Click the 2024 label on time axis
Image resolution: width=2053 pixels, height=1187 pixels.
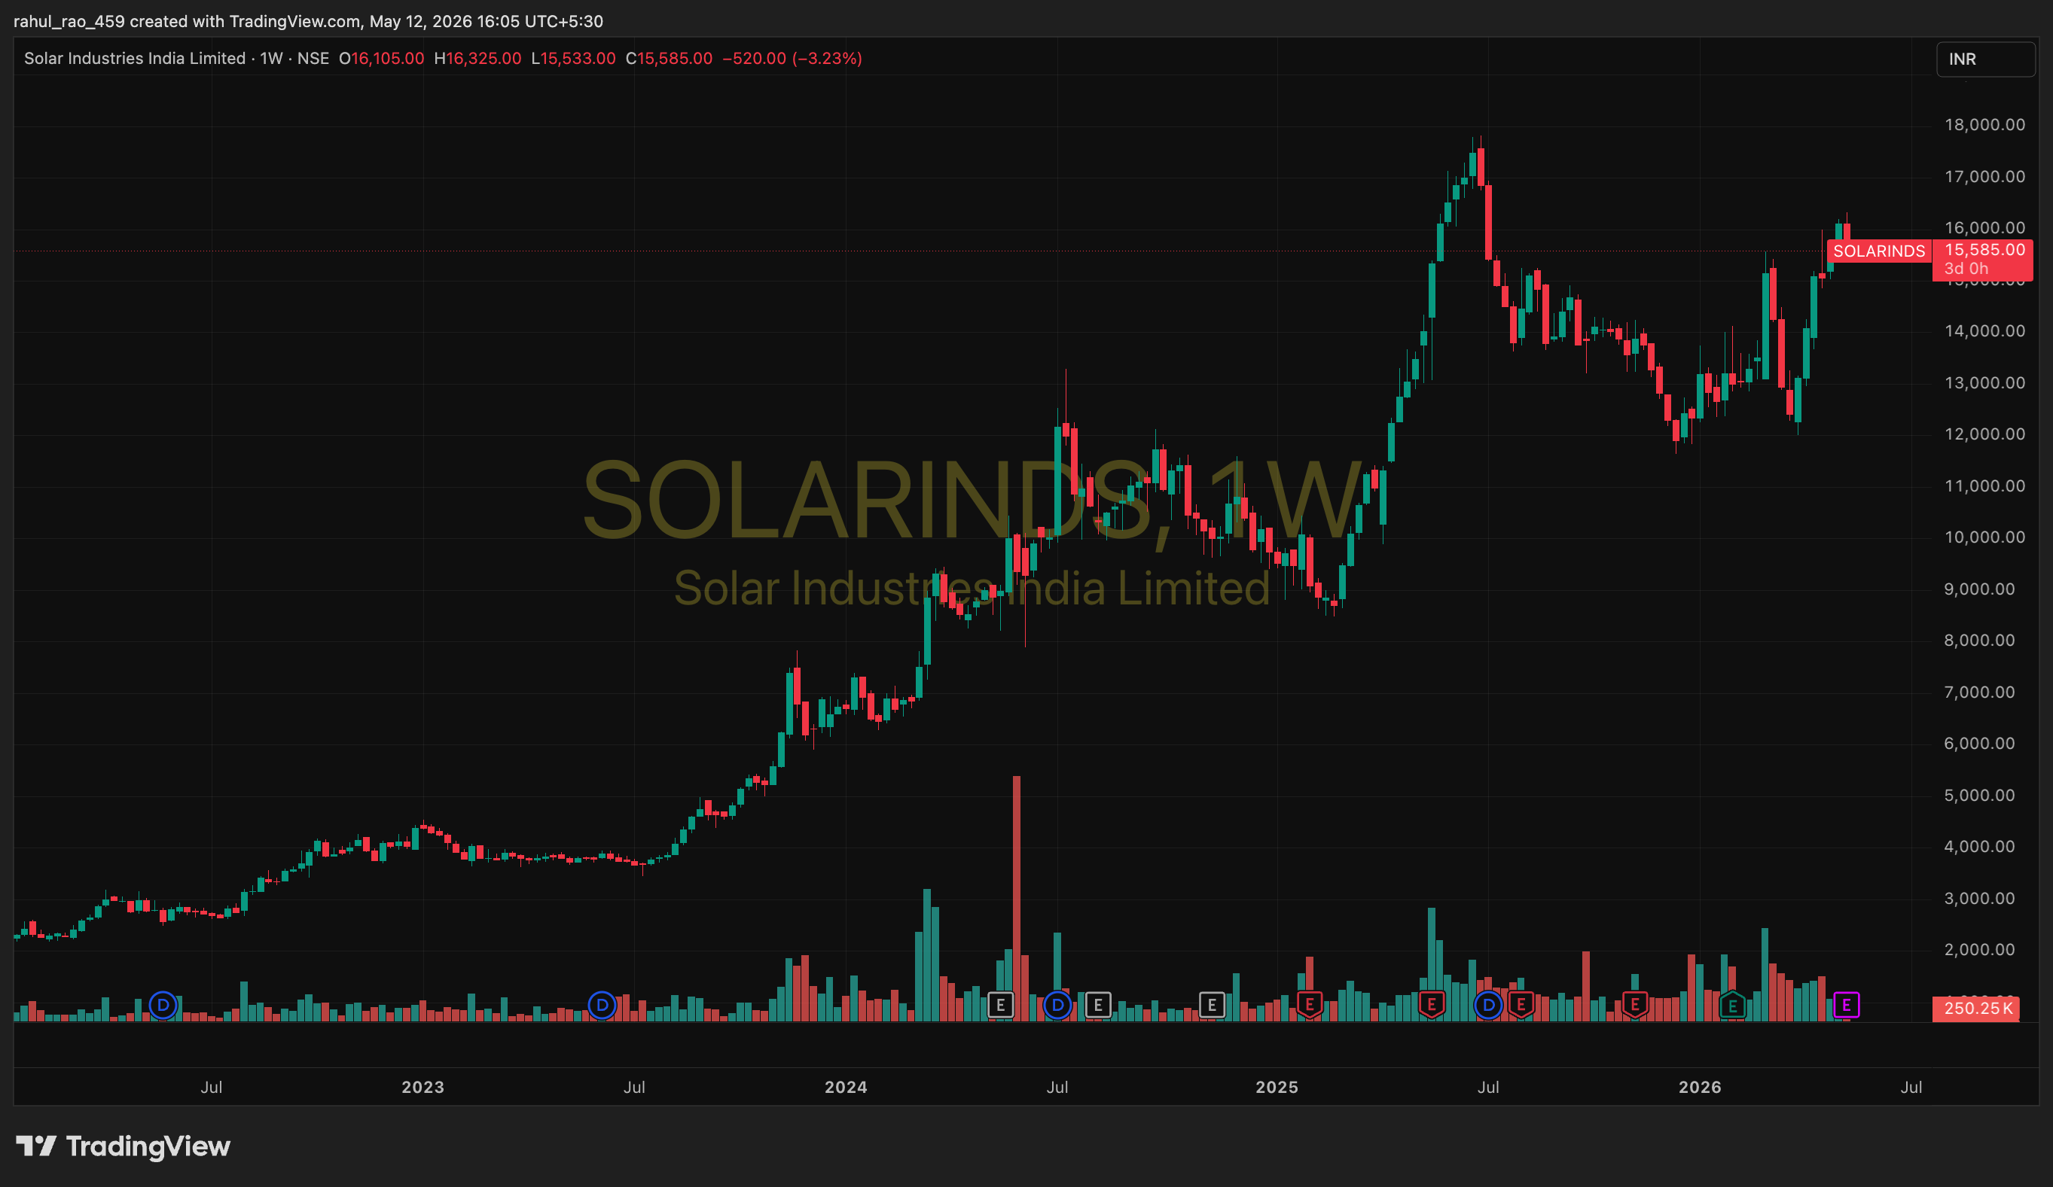(x=846, y=1088)
